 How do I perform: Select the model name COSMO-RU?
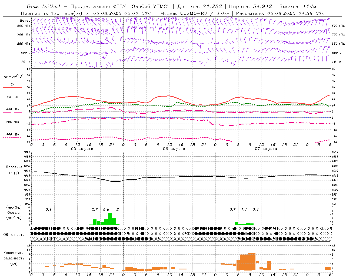coord(193,13)
